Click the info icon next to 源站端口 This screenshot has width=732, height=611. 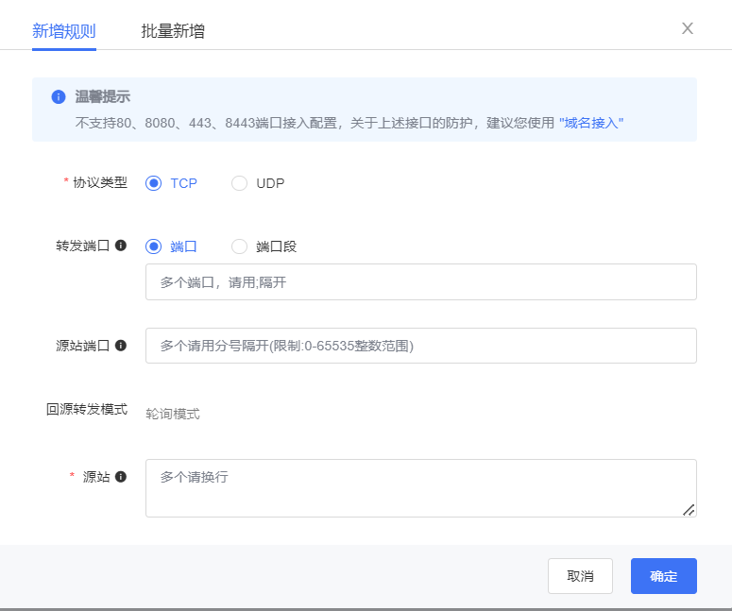121,346
